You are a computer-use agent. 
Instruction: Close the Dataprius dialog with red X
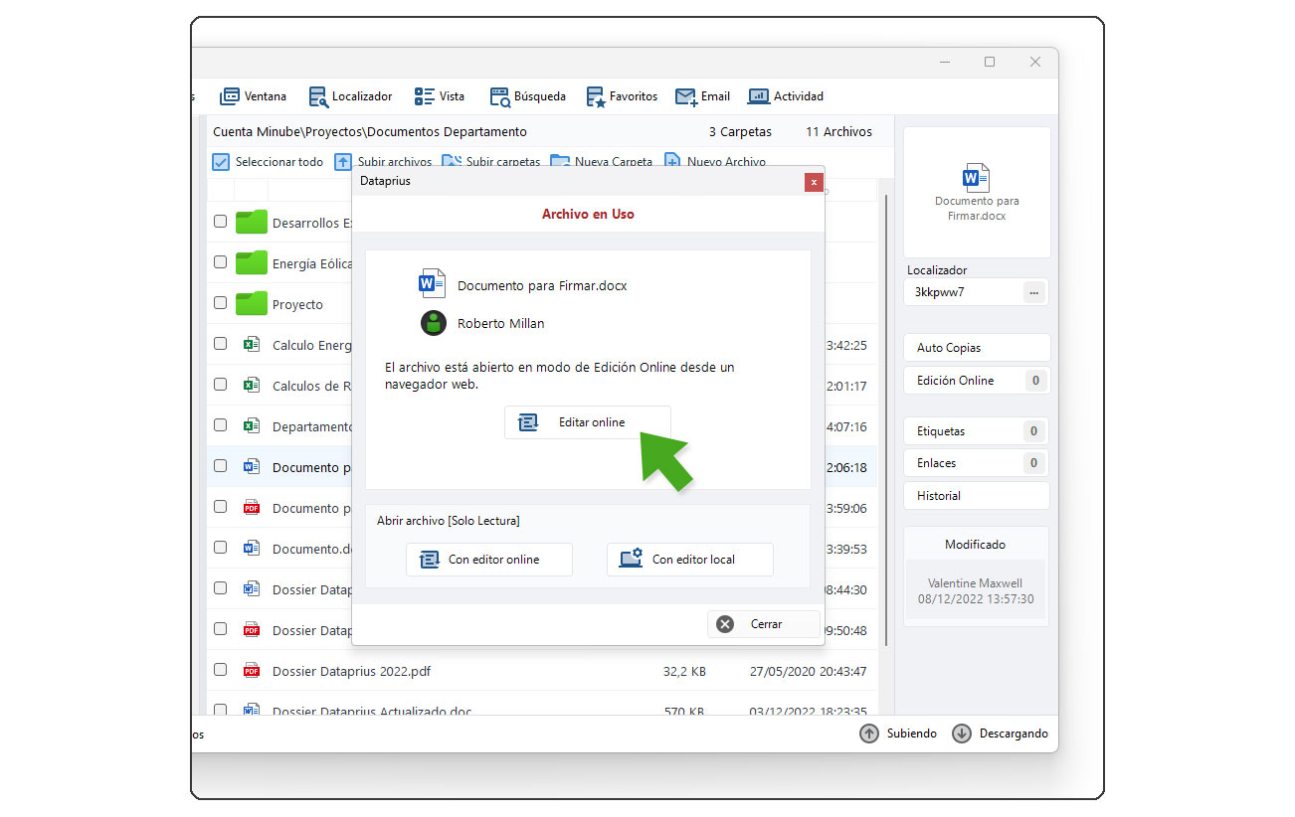pos(814,182)
